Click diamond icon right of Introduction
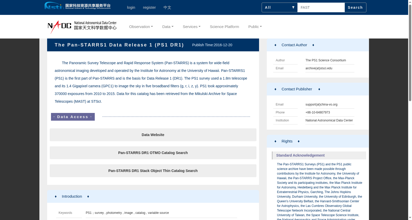Image resolution: width=412 pixels, height=220 pixels. point(88,196)
